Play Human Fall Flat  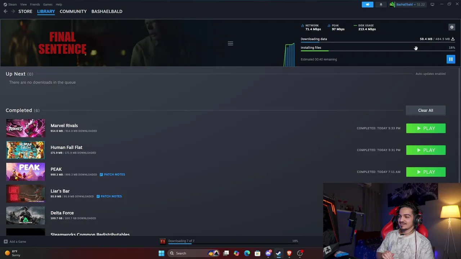426,150
